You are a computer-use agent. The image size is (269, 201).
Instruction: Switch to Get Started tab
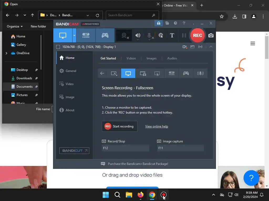pyautogui.click(x=108, y=58)
